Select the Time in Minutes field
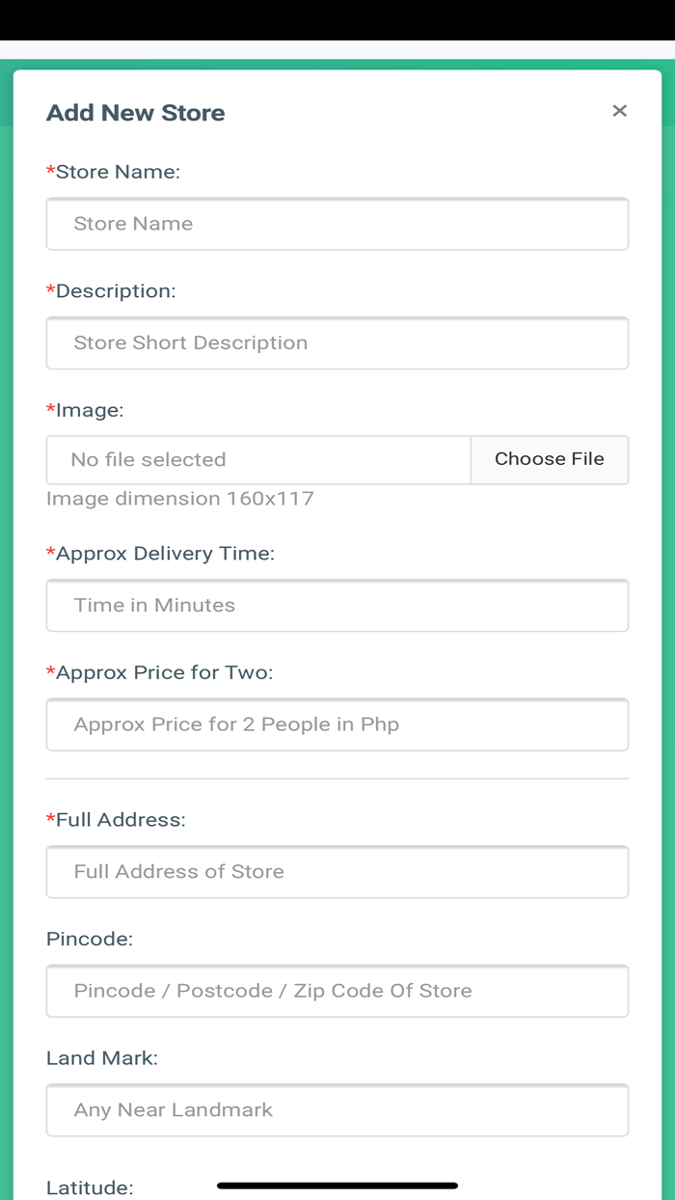 (337, 605)
